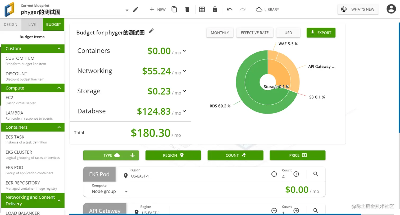Click the API Gateway item header
Screen dimensions: 400x215
coord(105,209)
